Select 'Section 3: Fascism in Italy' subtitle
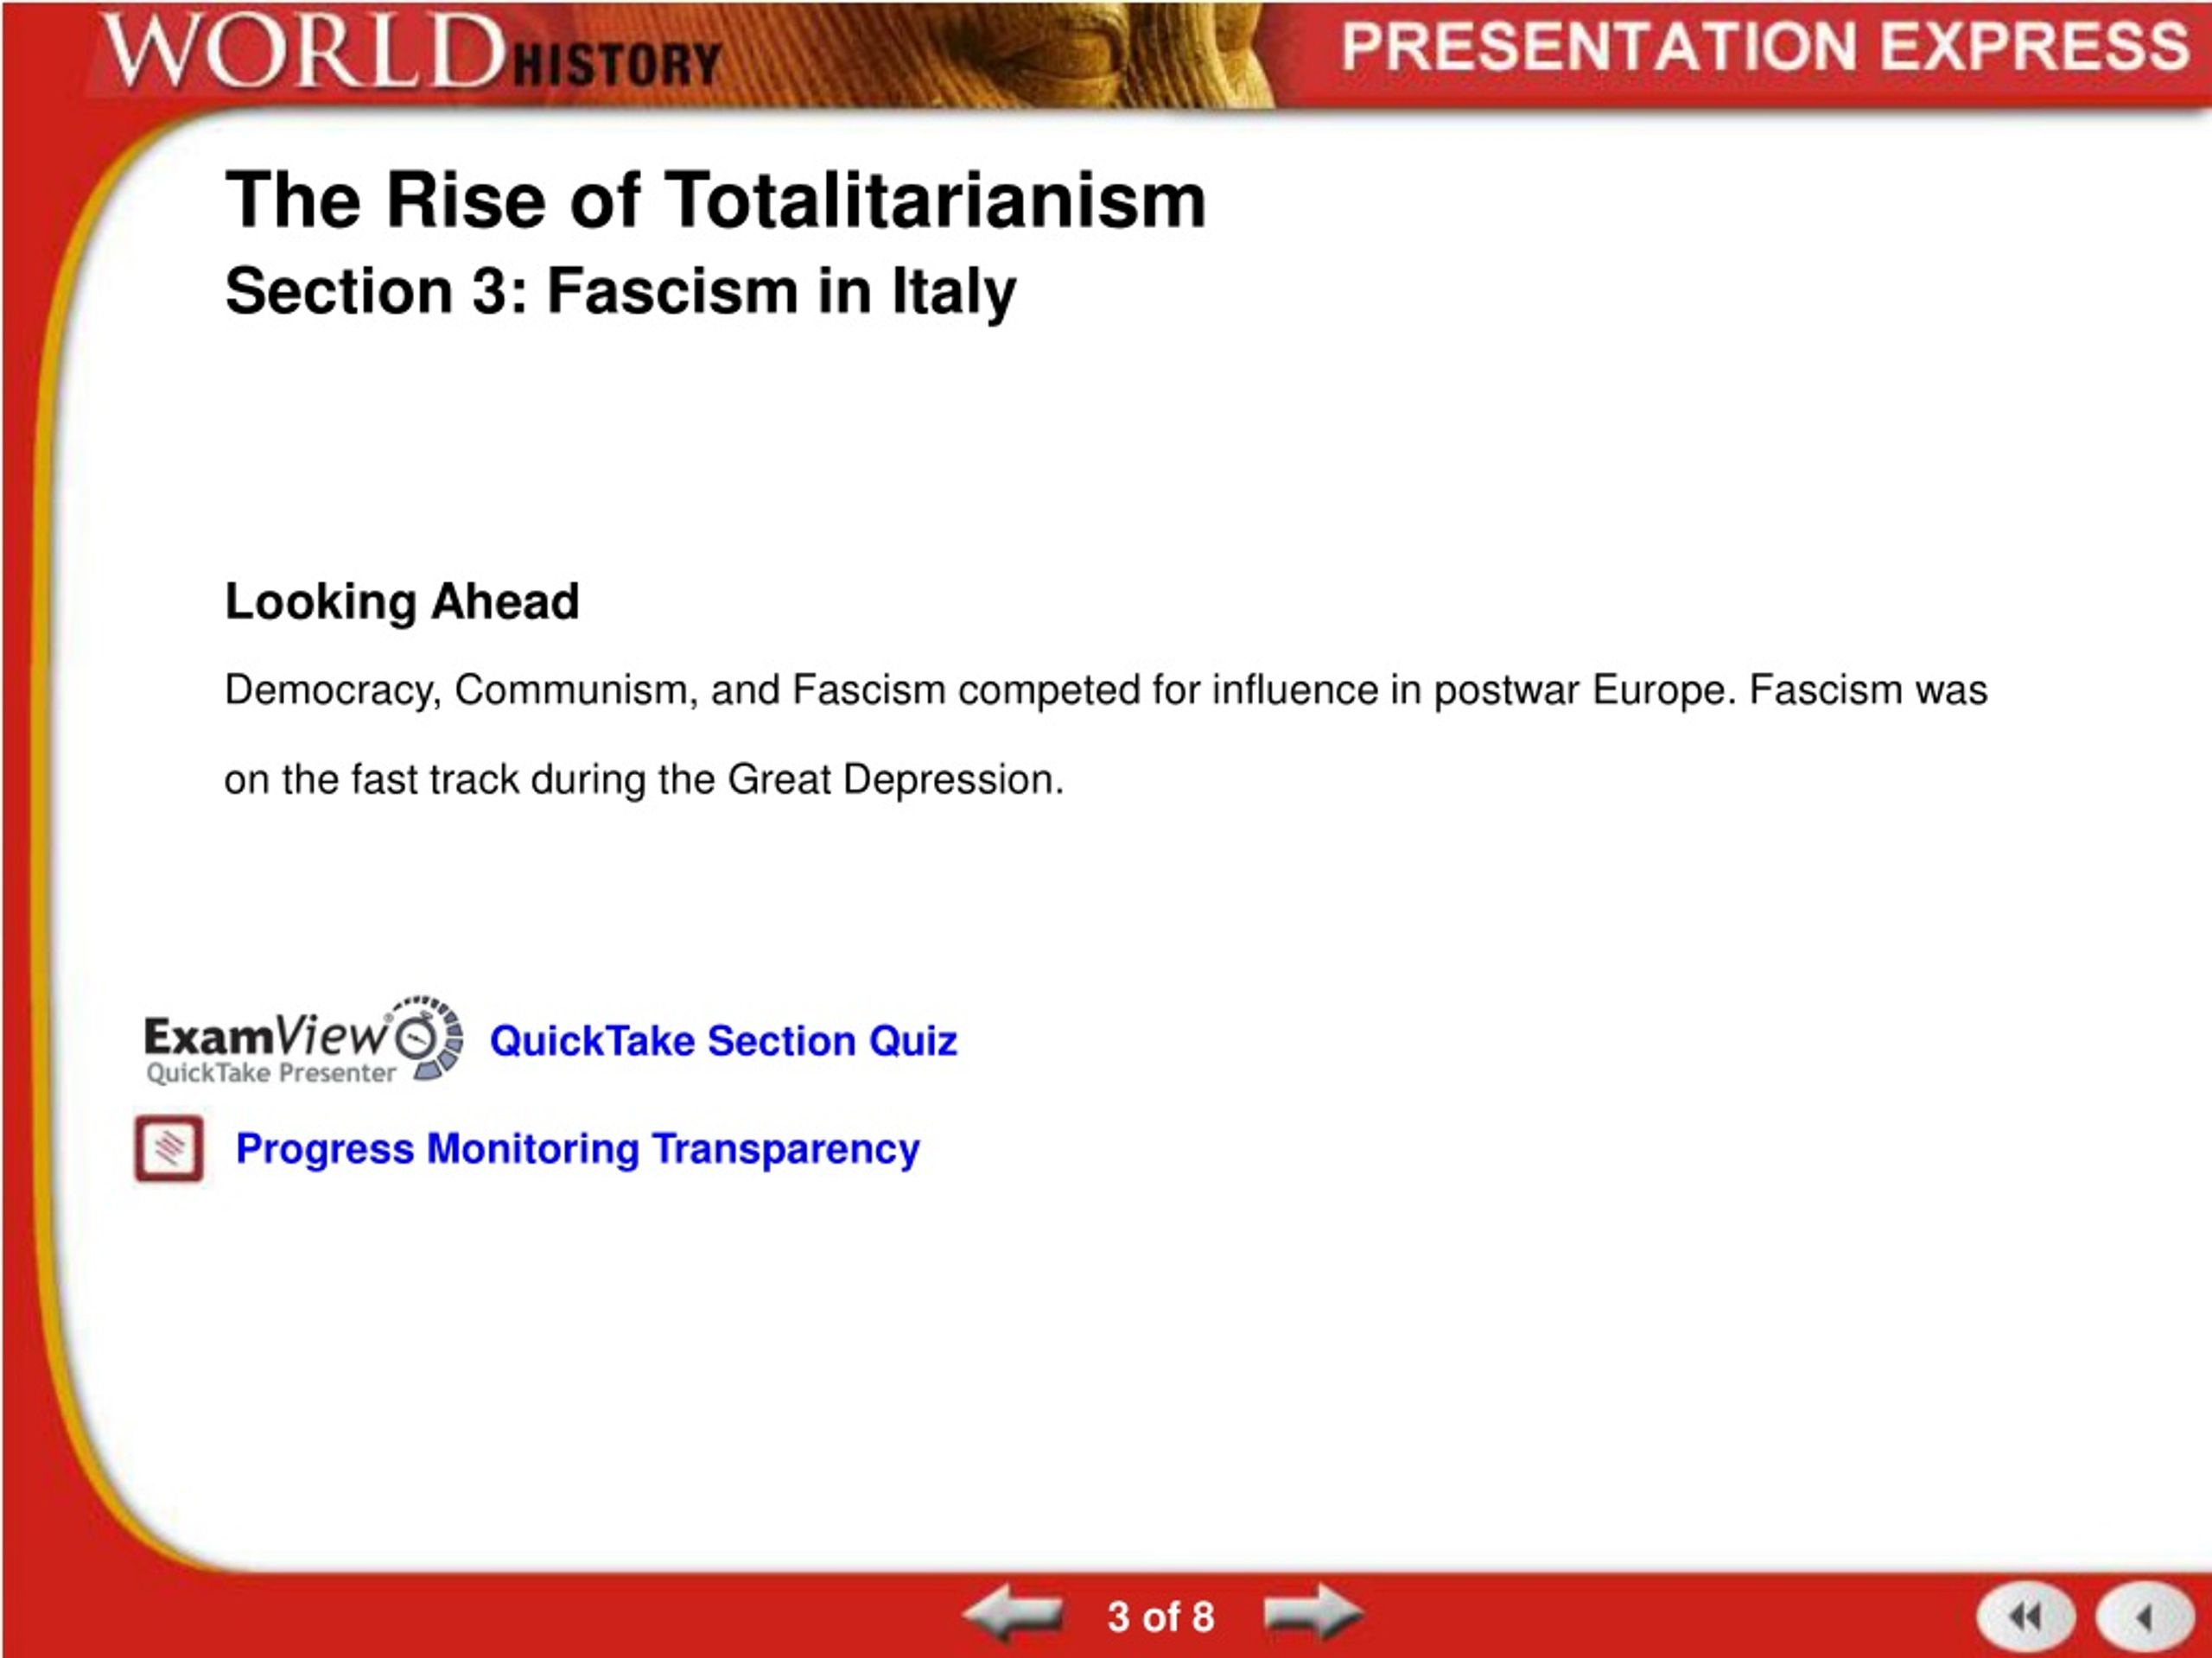Image resolution: width=2212 pixels, height=1658 pixels. [621, 292]
